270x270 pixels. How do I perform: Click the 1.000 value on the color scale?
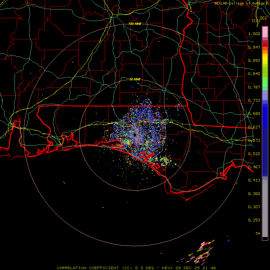pos(254,34)
